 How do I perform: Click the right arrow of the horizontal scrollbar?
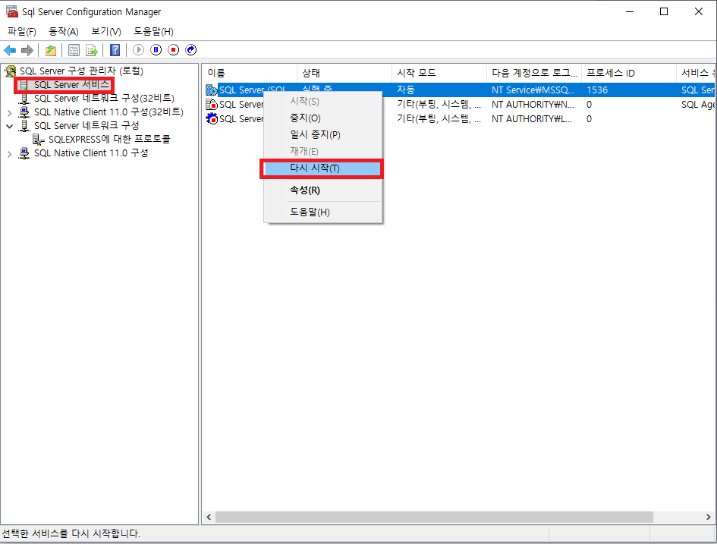click(x=709, y=517)
